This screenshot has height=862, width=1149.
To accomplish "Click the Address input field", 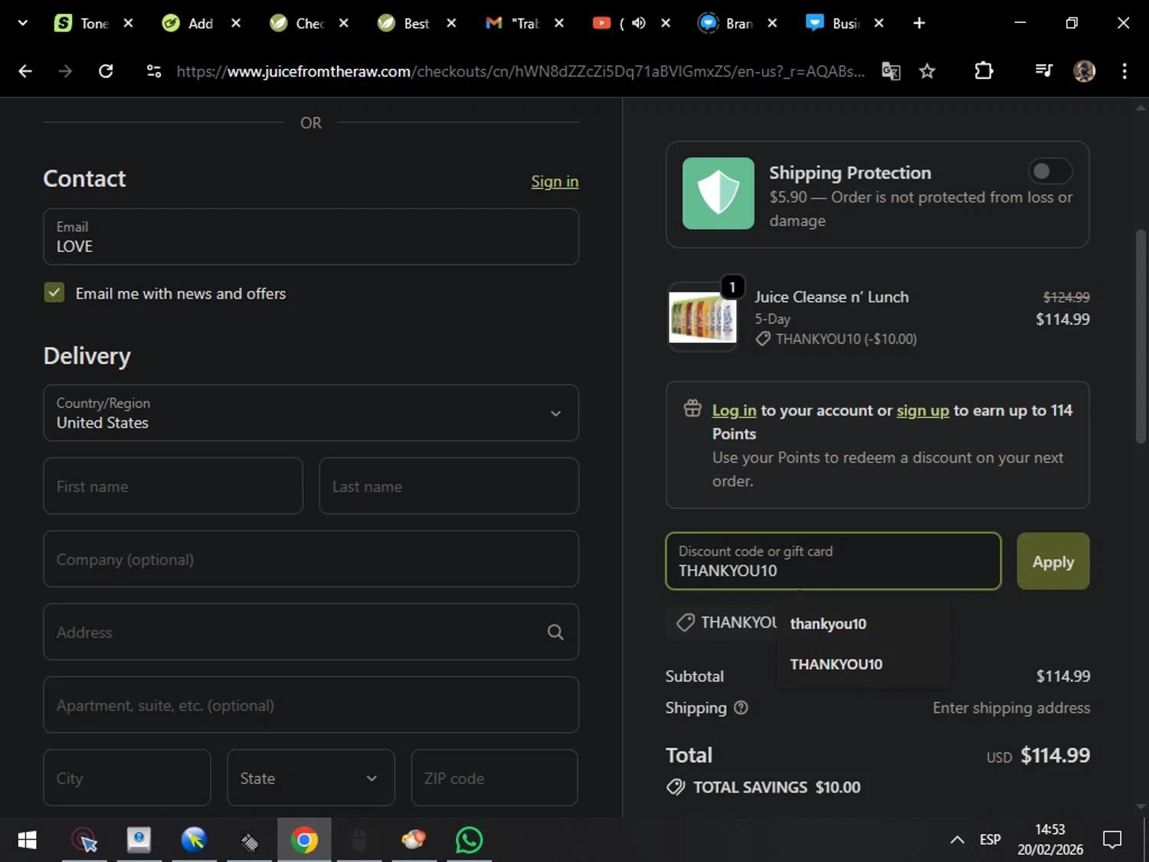I will click(x=311, y=632).
